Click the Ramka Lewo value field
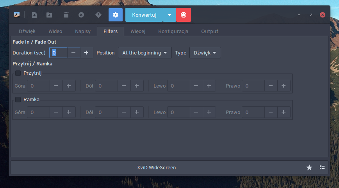The width and height of the screenshot is (339, 188). pos(179,112)
